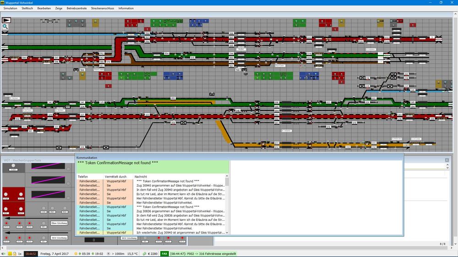458x257 pixels.
Task: Click the money icon beside € 2280
Action: point(144,254)
